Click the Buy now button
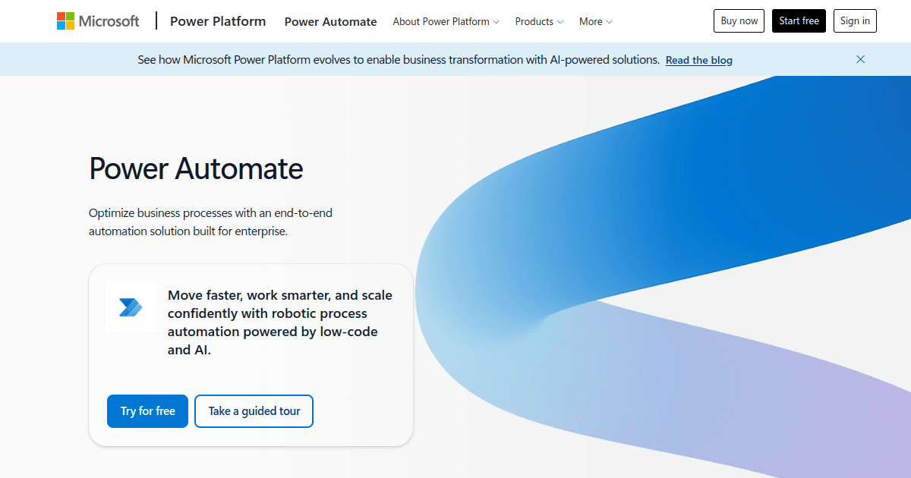911x478 pixels. (x=739, y=21)
